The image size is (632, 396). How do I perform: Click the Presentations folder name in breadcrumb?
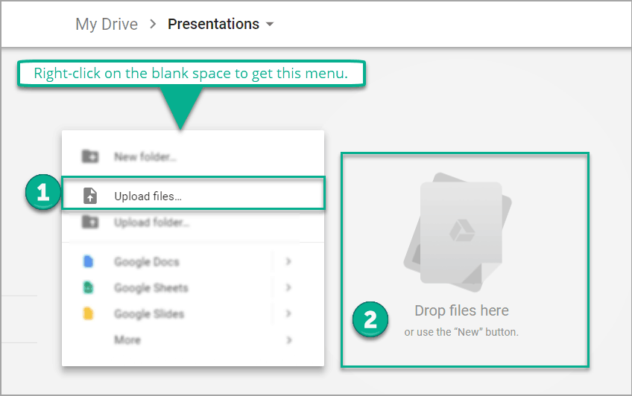[213, 25]
